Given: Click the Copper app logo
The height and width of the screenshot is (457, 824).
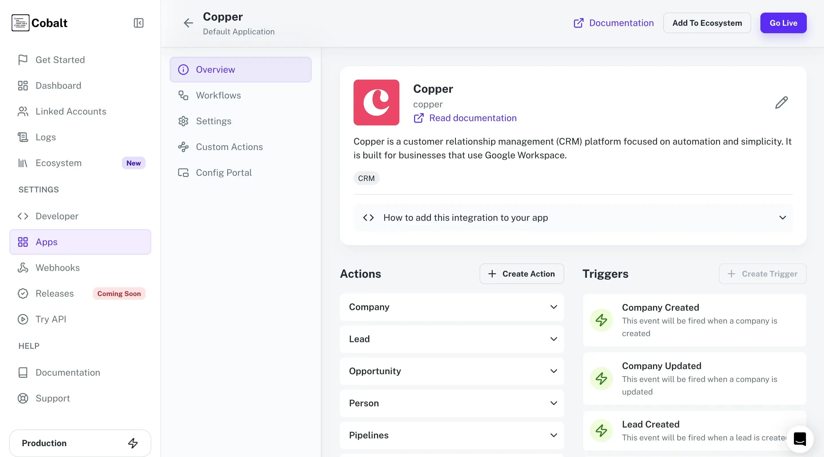Looking at the screenshot, I should (x=376, y=102).
